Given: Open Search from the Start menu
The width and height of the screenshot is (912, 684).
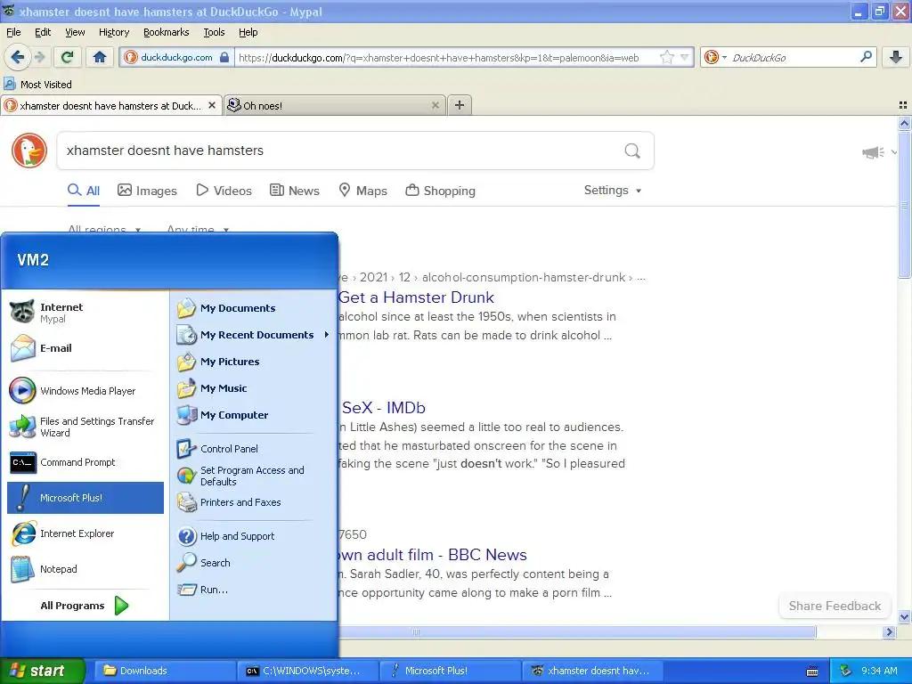Looking at the screenshot, I should click(x=253, y=563).
